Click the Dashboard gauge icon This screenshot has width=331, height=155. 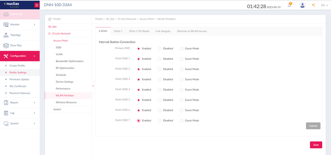point(6,14)
